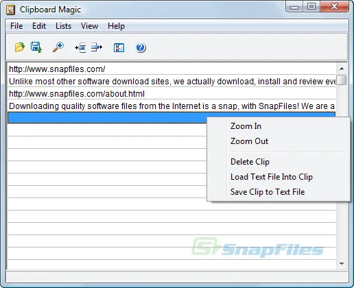Click the scrollbar up arrow
This screenshot has height=288, width=354.
(x=342, y=69)
